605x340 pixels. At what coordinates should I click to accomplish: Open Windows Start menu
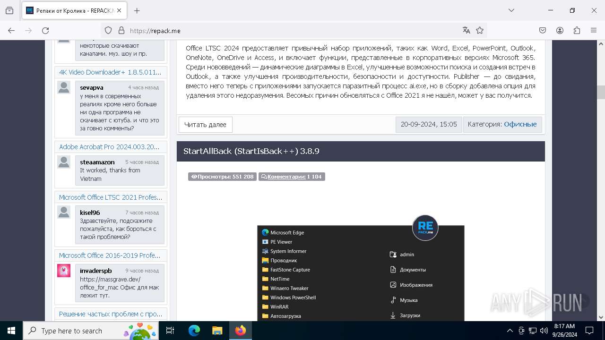(11, 331)
